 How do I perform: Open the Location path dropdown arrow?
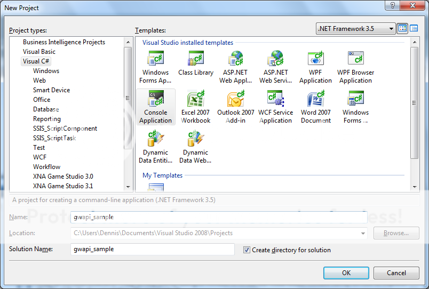pos(363,233)
